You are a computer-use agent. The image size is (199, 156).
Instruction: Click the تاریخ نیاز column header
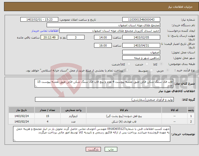(x=22, y=110)
